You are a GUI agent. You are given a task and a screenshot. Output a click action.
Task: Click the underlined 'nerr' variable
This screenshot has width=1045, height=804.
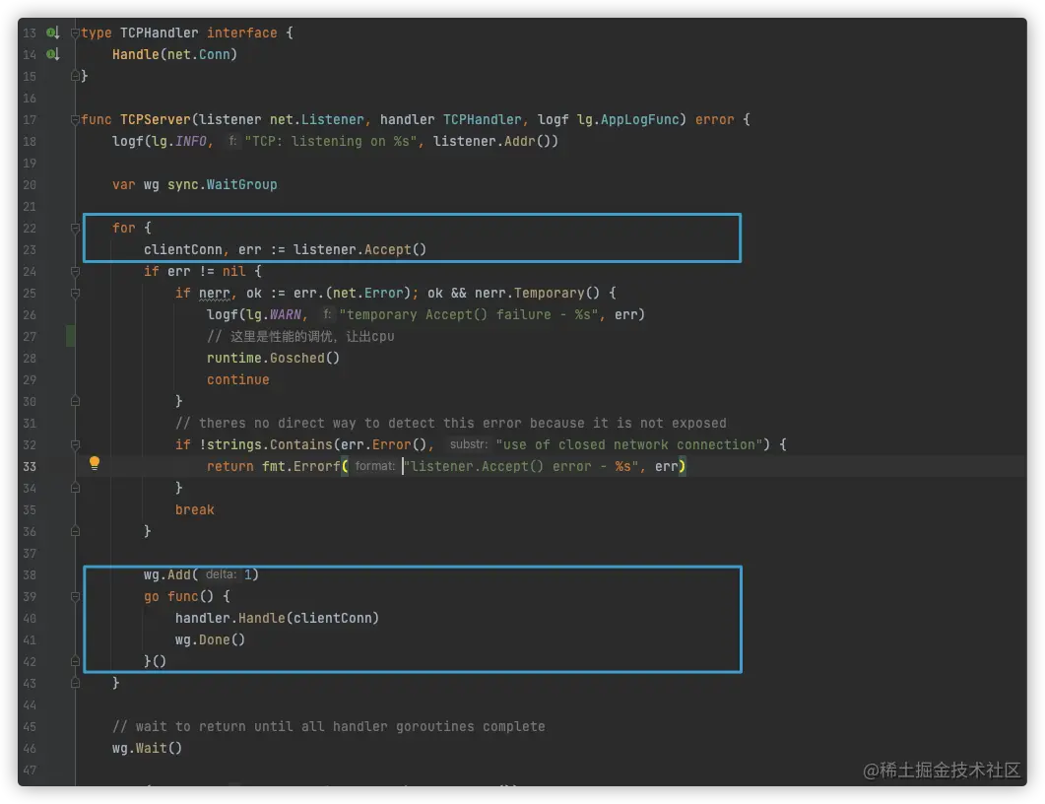point(214,294)
